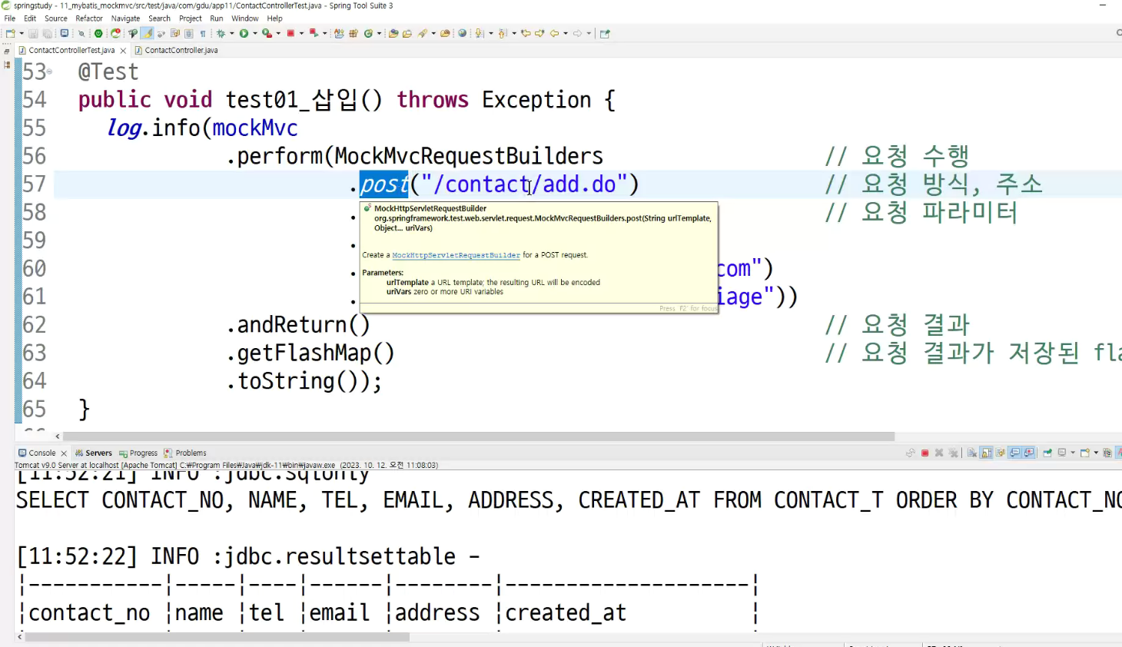Open the Search menu
Screen dimensions: 1122x647
pyautogui.click(x=160, y=18)
